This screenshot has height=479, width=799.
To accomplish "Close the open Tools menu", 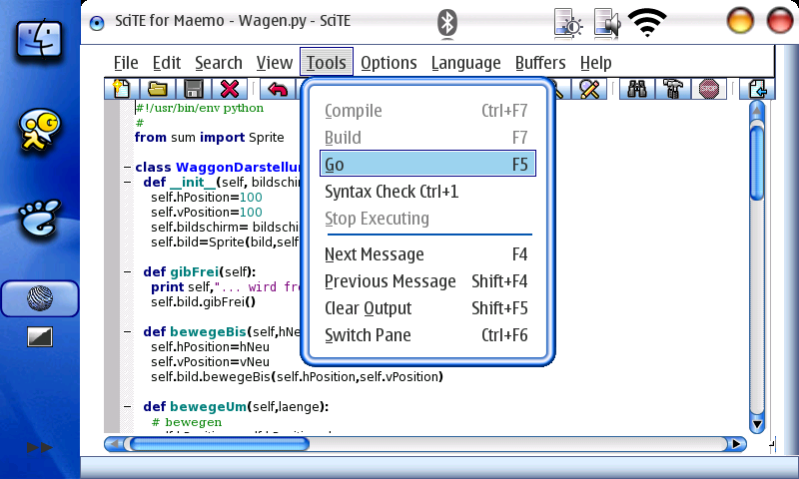I will pyautogui.click(x=327, y=62).
